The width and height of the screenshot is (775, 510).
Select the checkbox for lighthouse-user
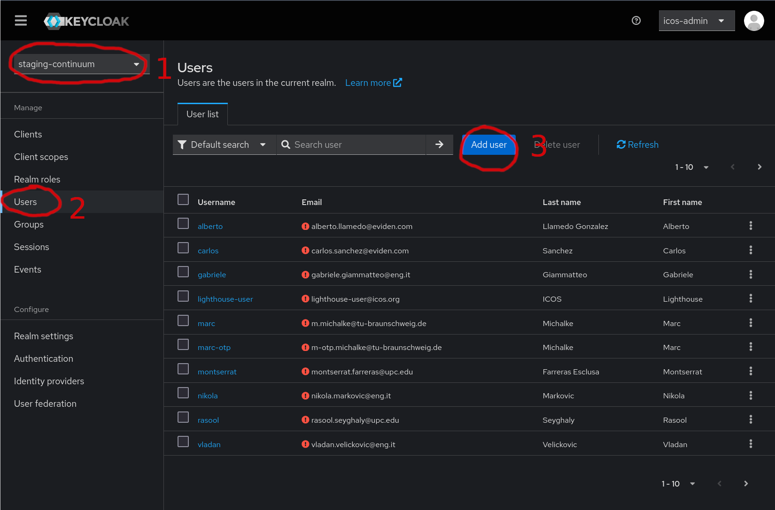pos(183,296)
